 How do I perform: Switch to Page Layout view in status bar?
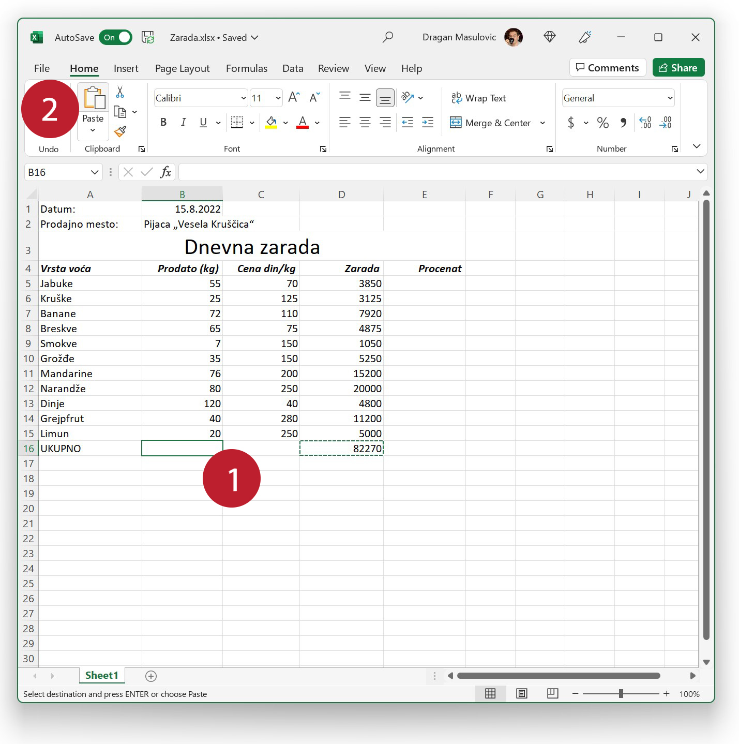coord(522,693)
